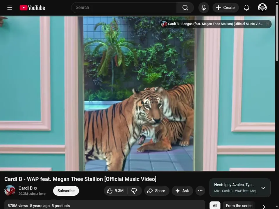Click the magnifier search button
Image resolution: width=279 pixels, height=209 pixels.
tap(185, 8)
